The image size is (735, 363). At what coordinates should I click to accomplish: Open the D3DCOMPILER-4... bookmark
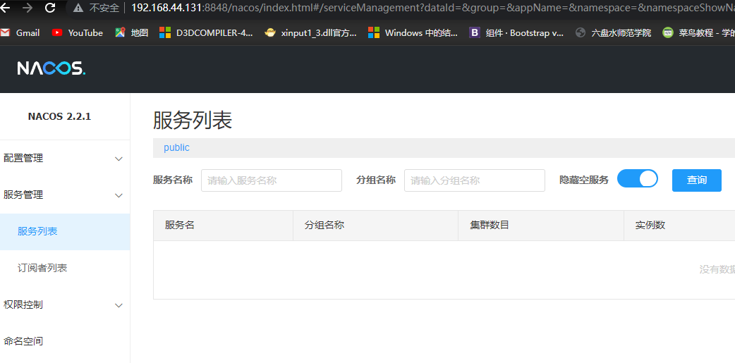pos(206,33)
